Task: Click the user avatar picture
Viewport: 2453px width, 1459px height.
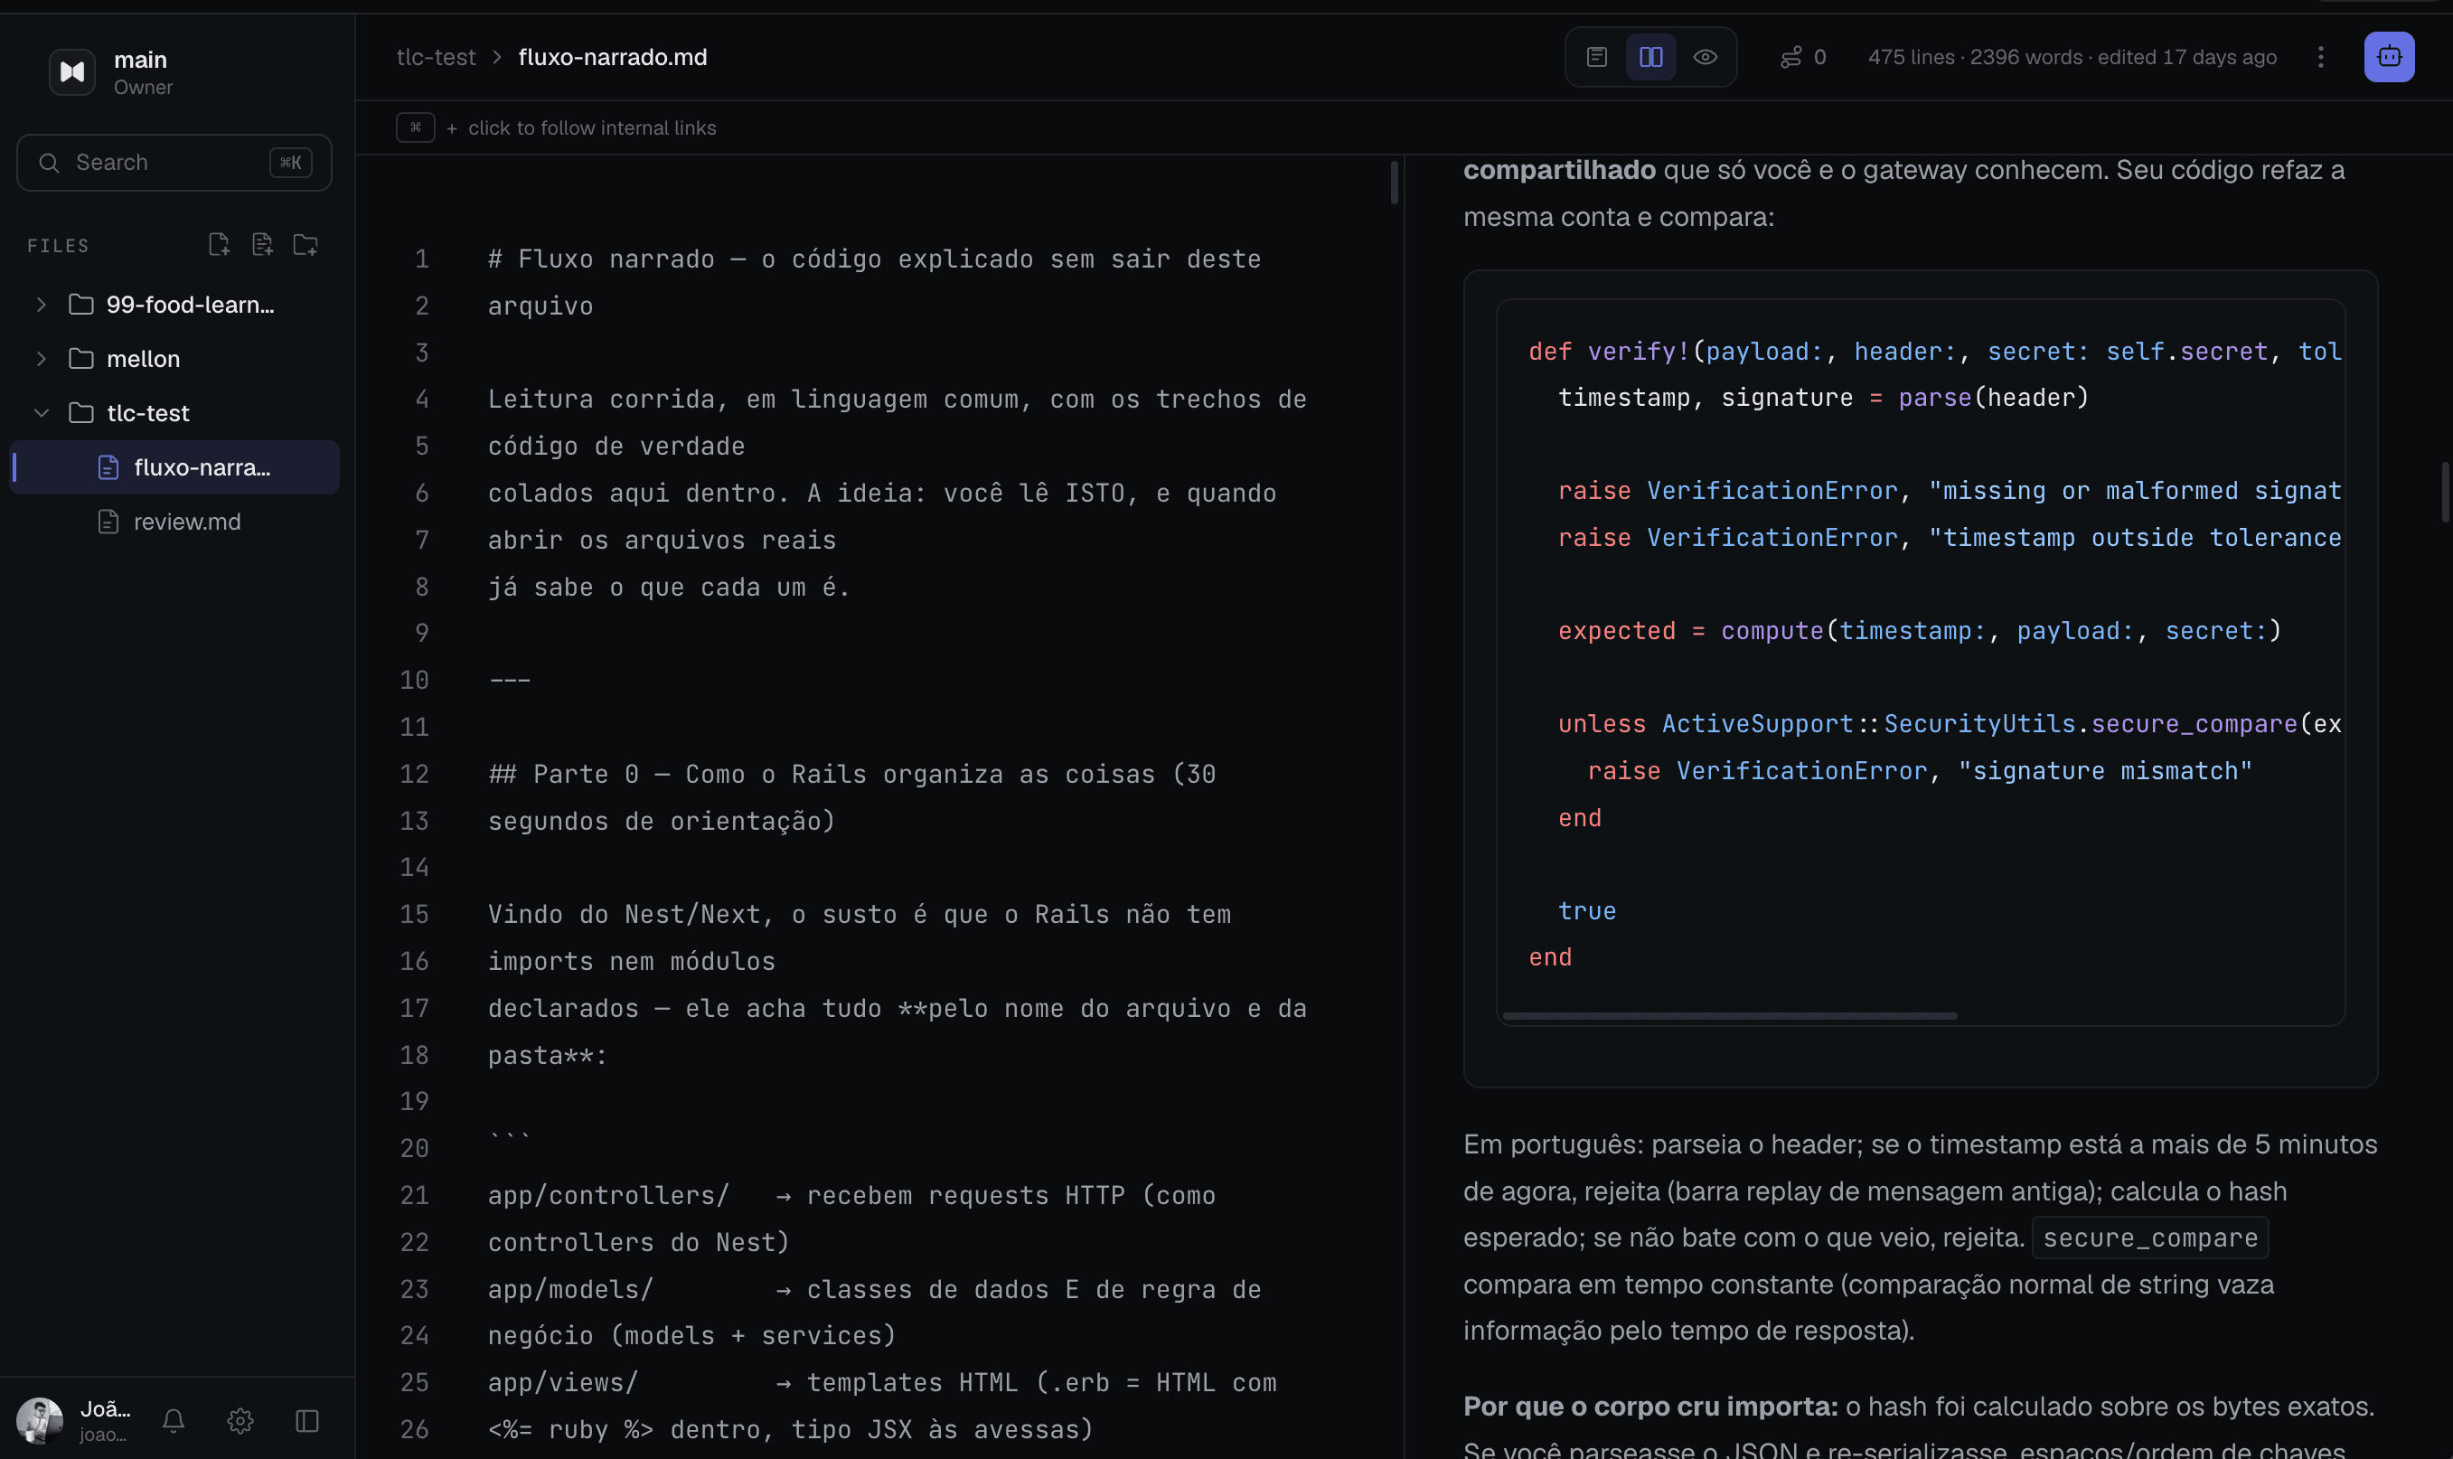Action: click(x=39, y=1421)
